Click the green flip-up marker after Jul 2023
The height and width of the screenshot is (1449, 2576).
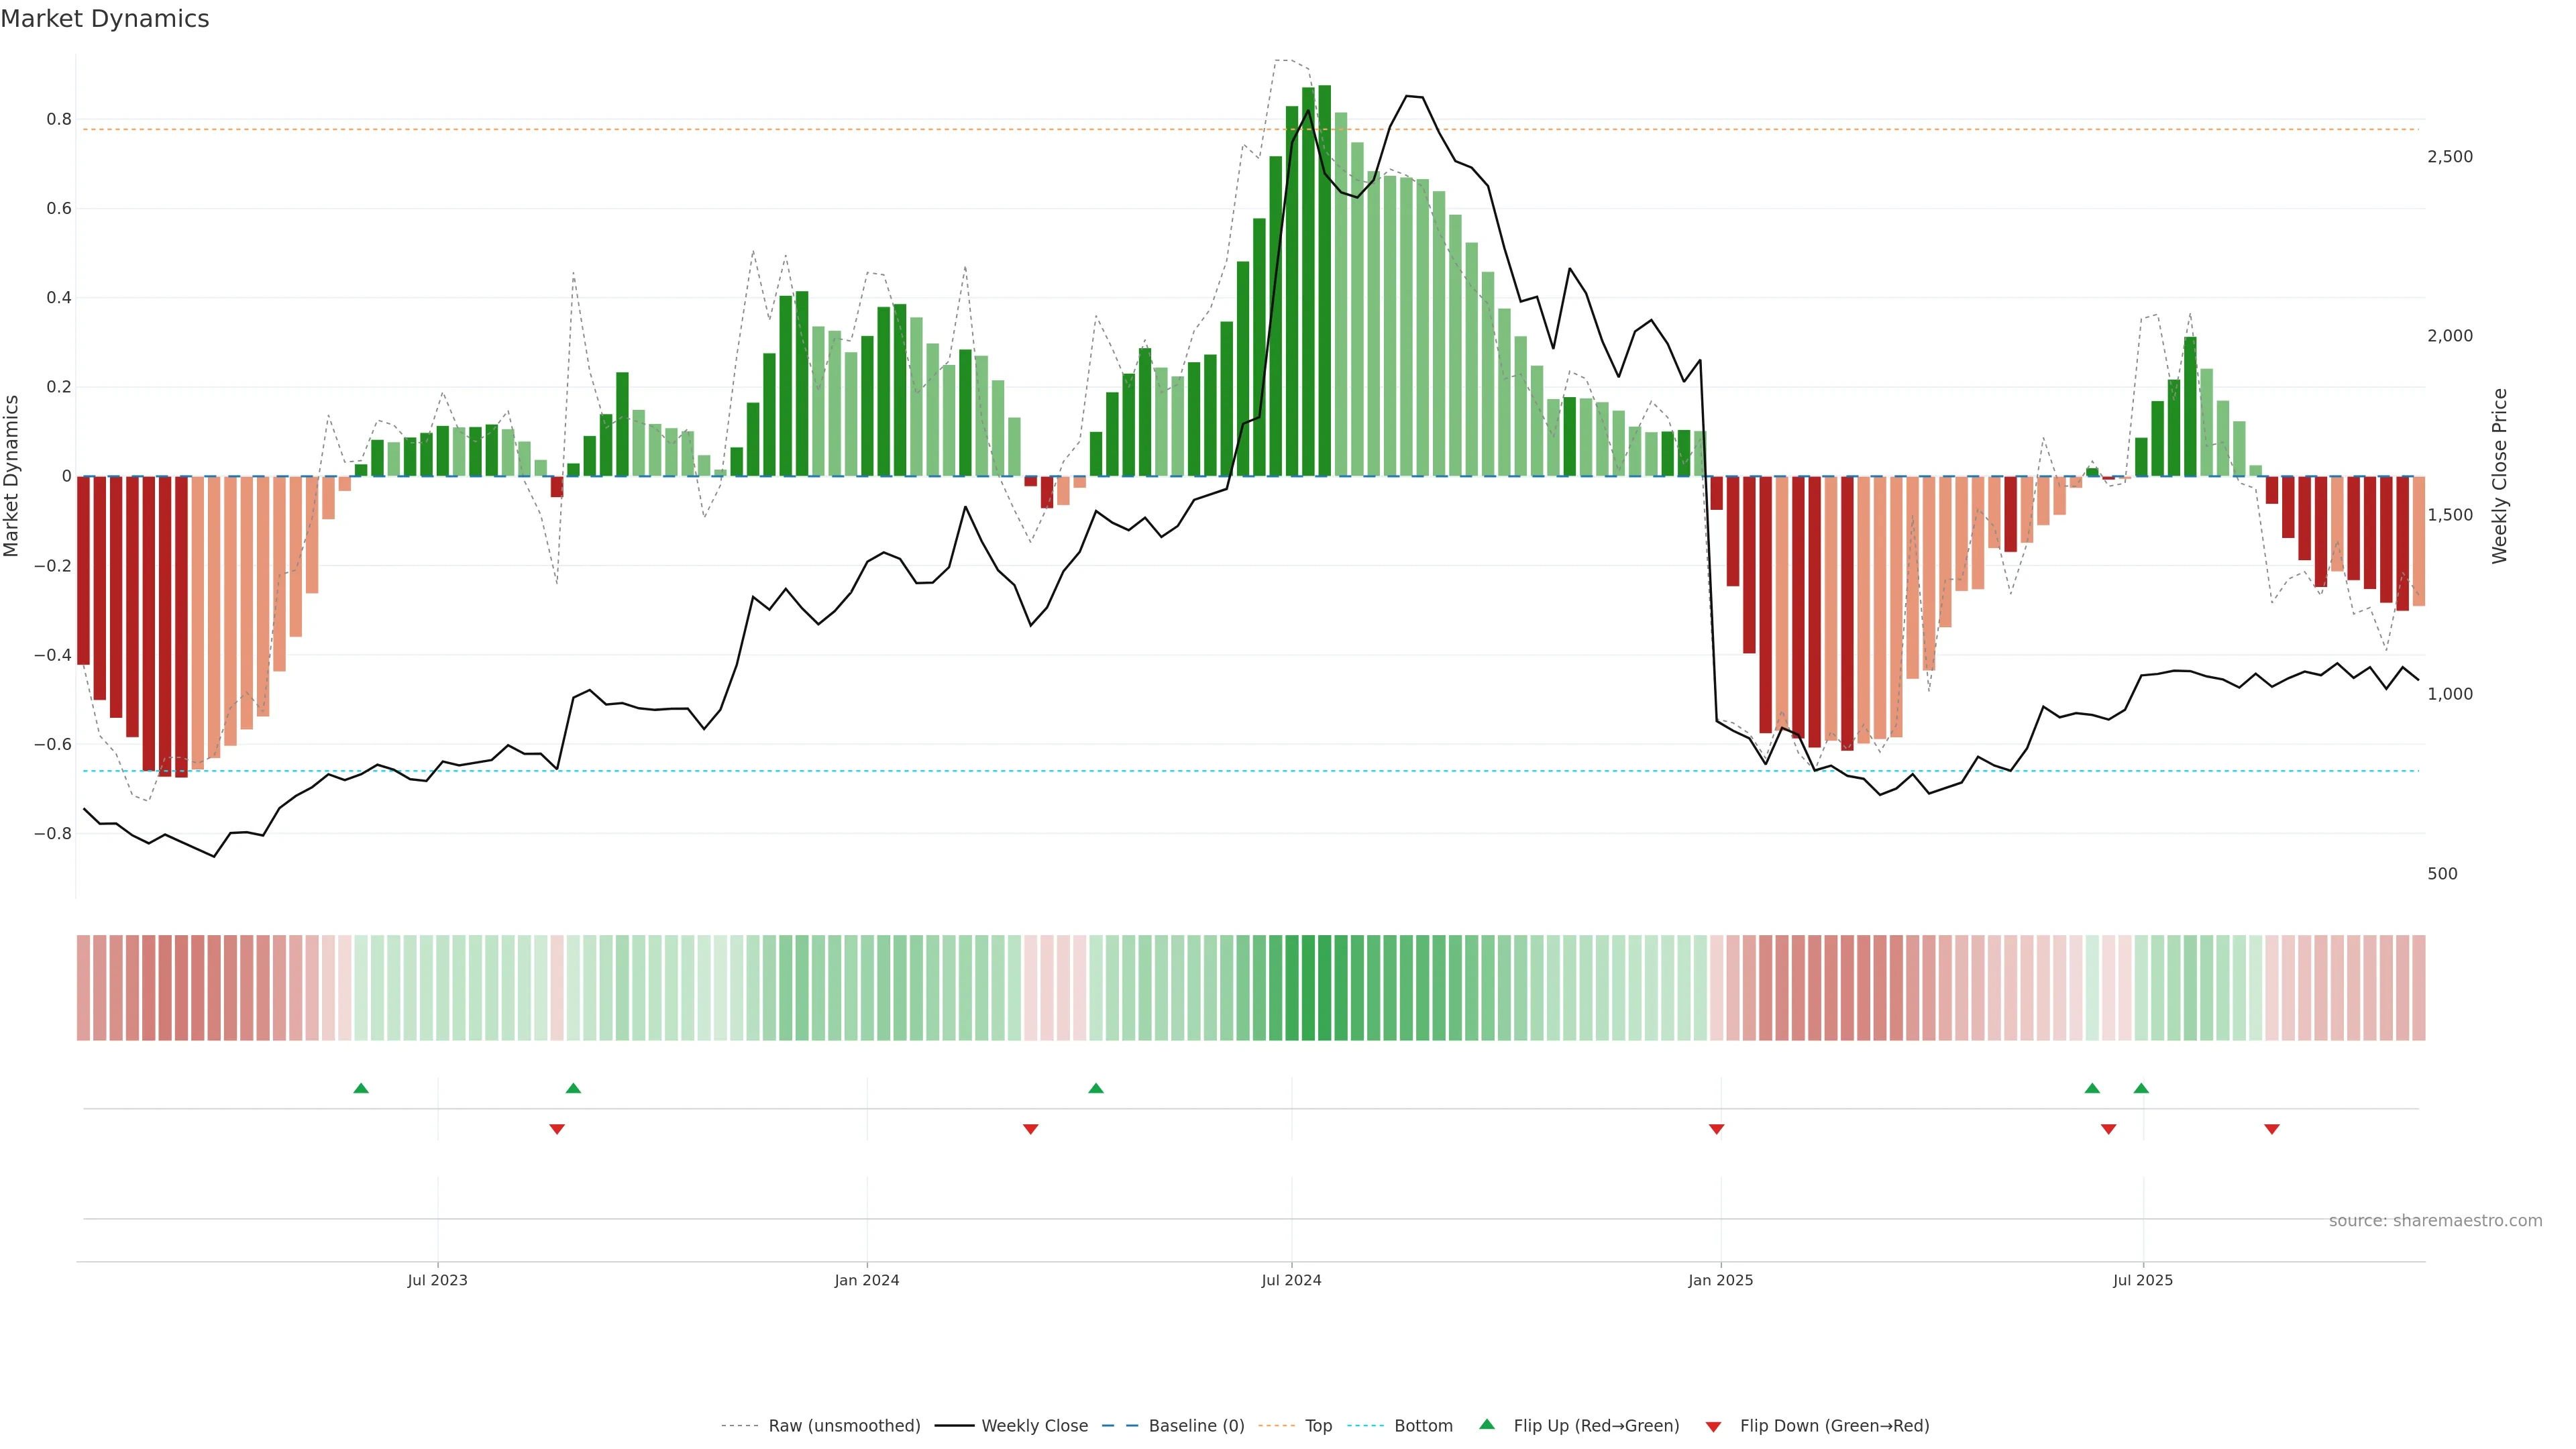pos(573,1088)
